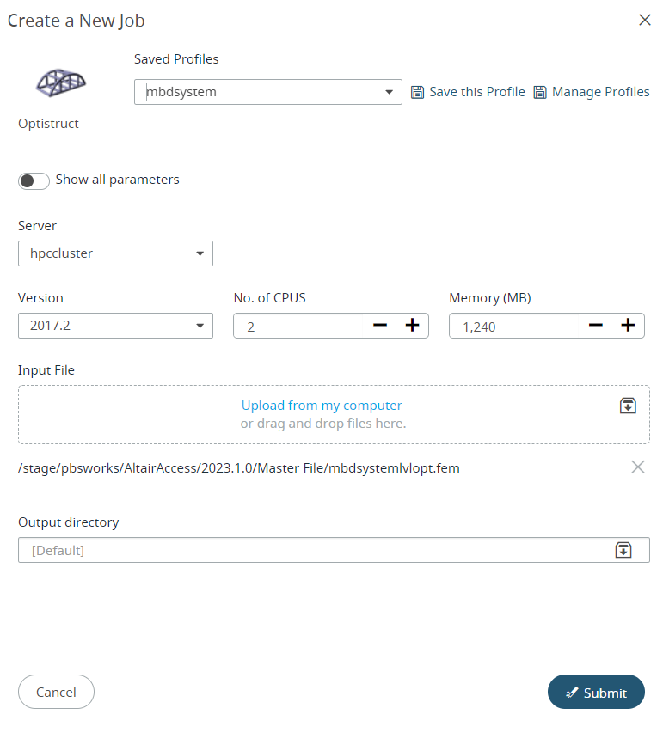The width and height of the screenshot is (663, 745).
Task: Increase Memory (MB) with plus button
Action: tap(628, 326)
